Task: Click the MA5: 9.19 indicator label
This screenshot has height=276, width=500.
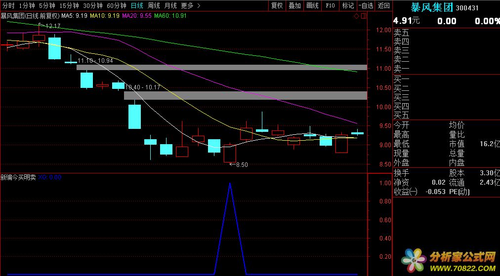Action: point(74,16)
